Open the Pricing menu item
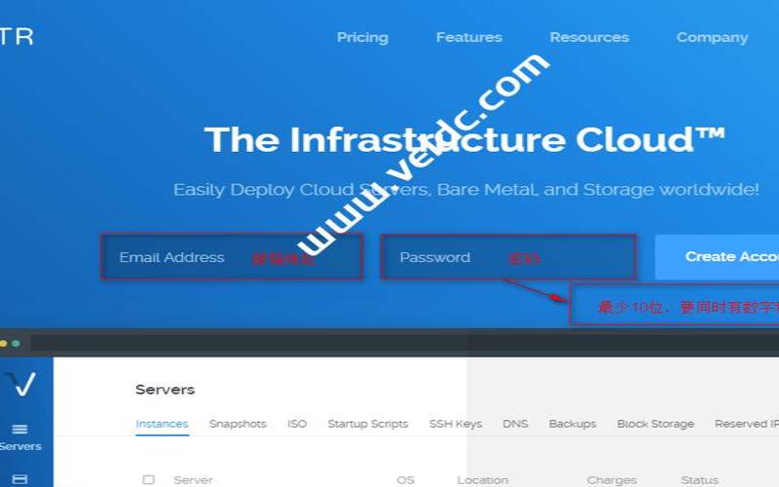779x487 pixels. (362, 37)
